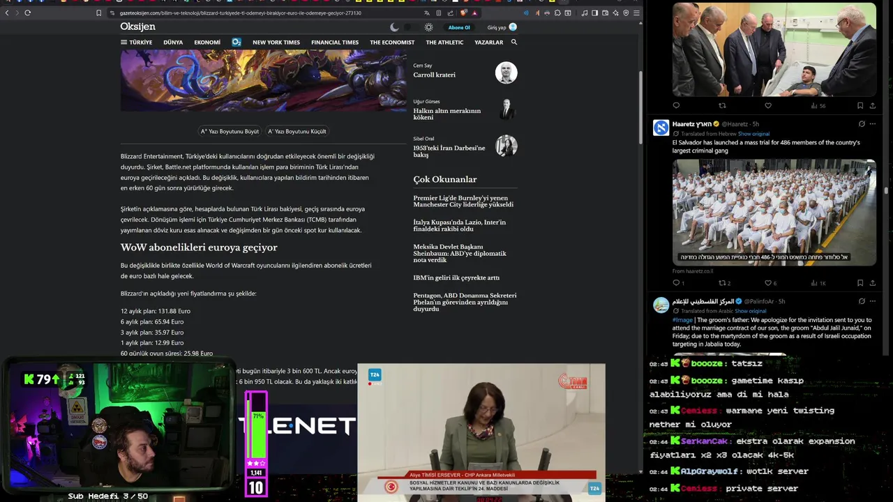
Task: Like the hospital photo tweet at top
Action: coord(768,106)
